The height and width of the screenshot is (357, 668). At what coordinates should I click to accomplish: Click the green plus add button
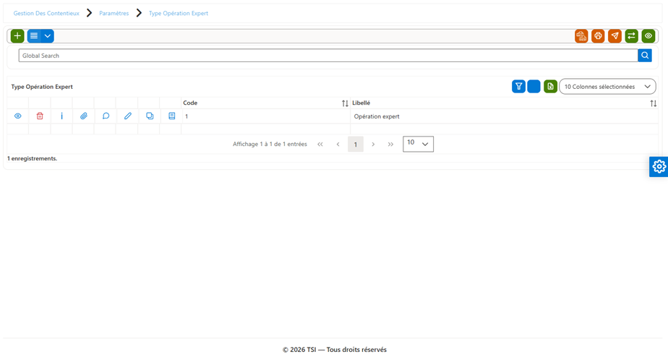pos(17,36)
